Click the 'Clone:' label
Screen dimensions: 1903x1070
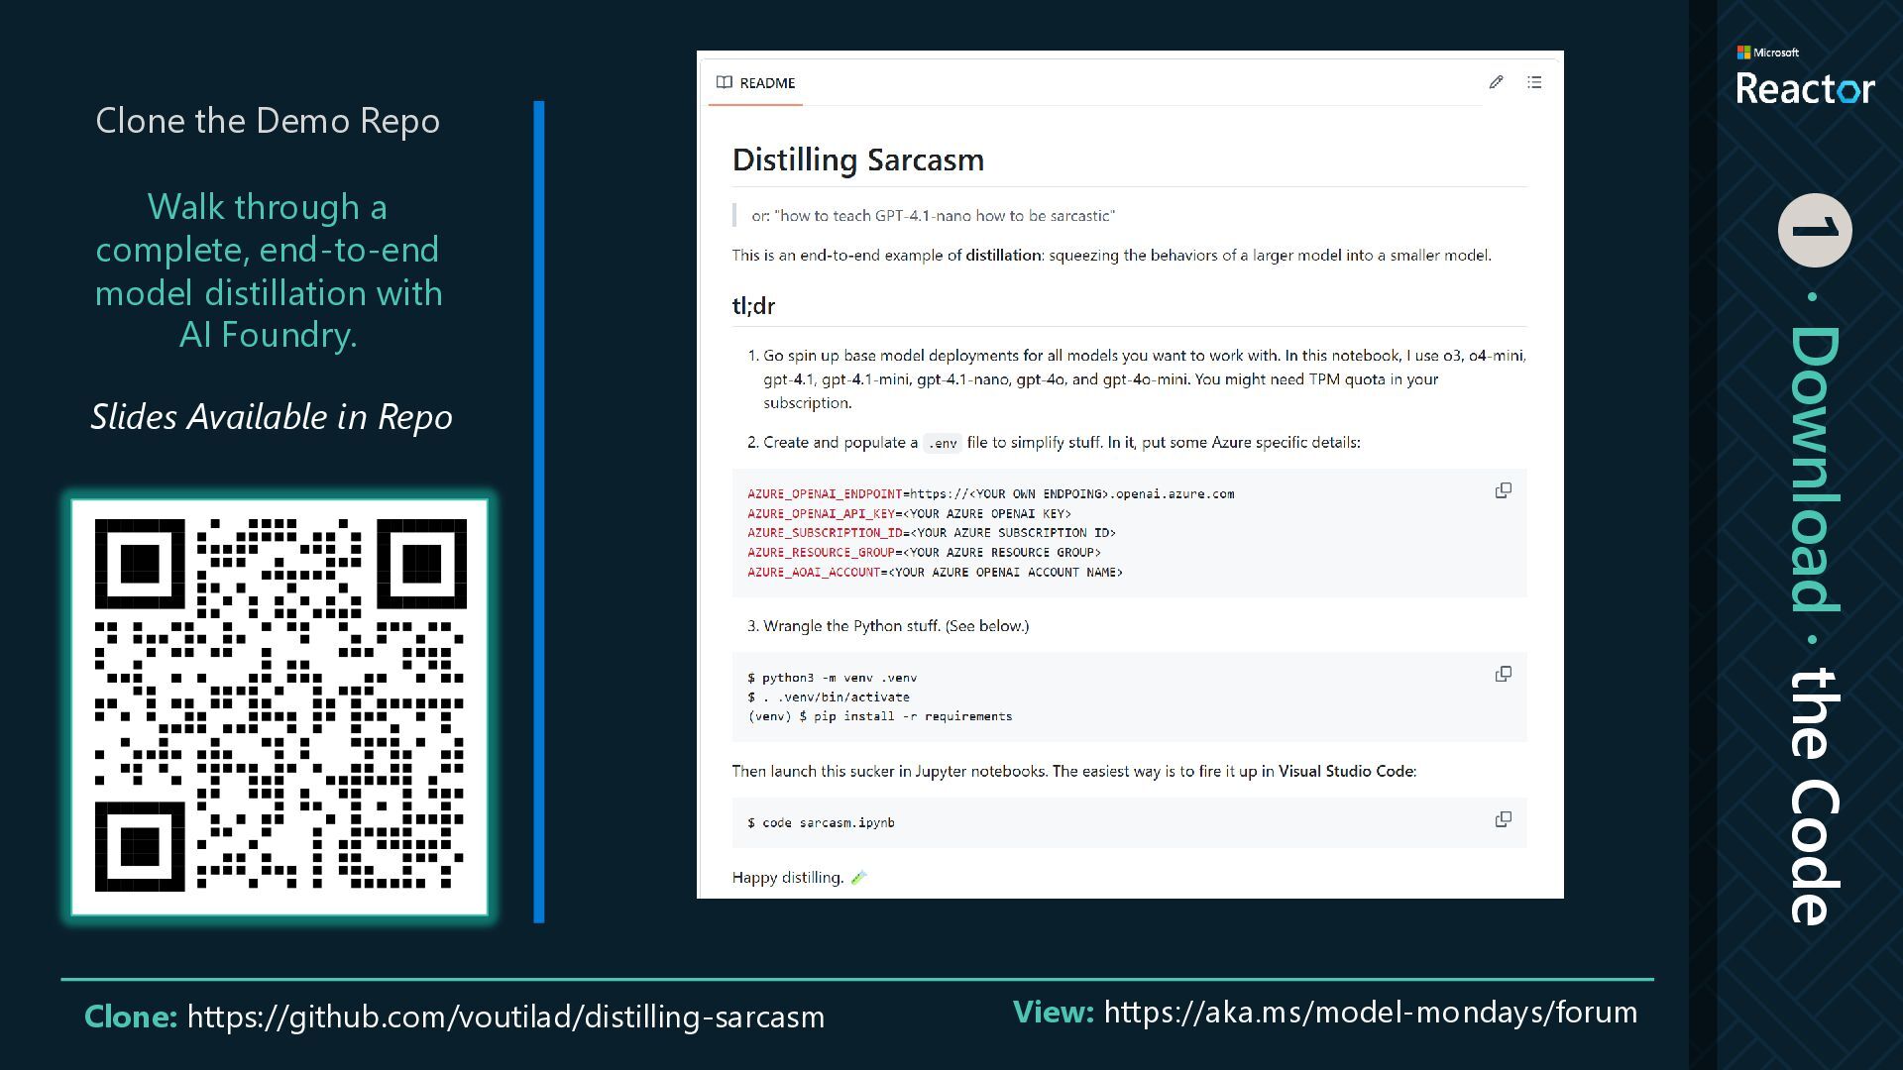[x=131, y=1016]
